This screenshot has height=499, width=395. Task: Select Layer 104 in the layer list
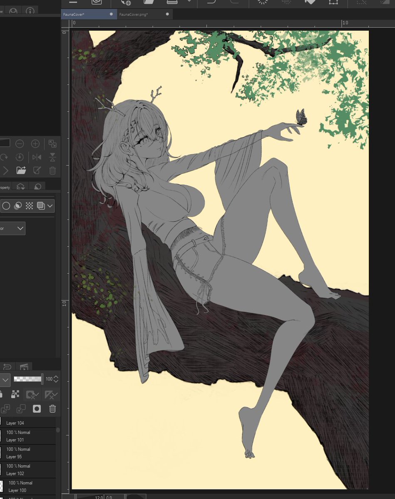pos(27,422)
